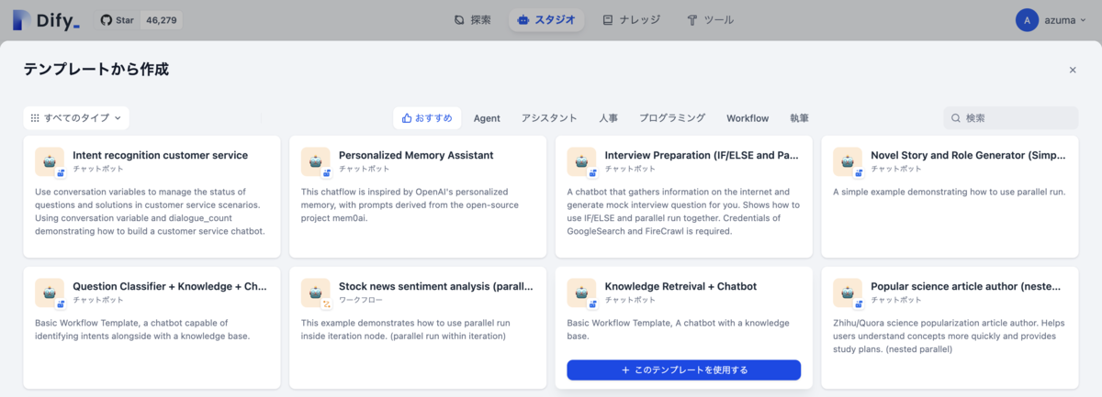Viewport: 1102px width, 397px height.
Task: Open Interview Preparation (IF/ELSE) title
Action: click(702, 155)
